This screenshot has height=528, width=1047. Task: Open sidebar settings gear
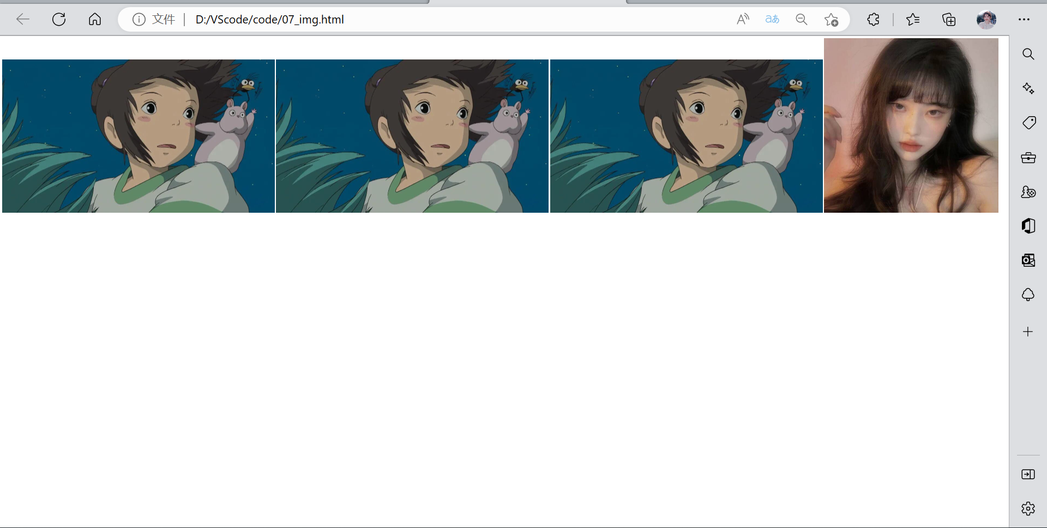(x=1028, y=509)
